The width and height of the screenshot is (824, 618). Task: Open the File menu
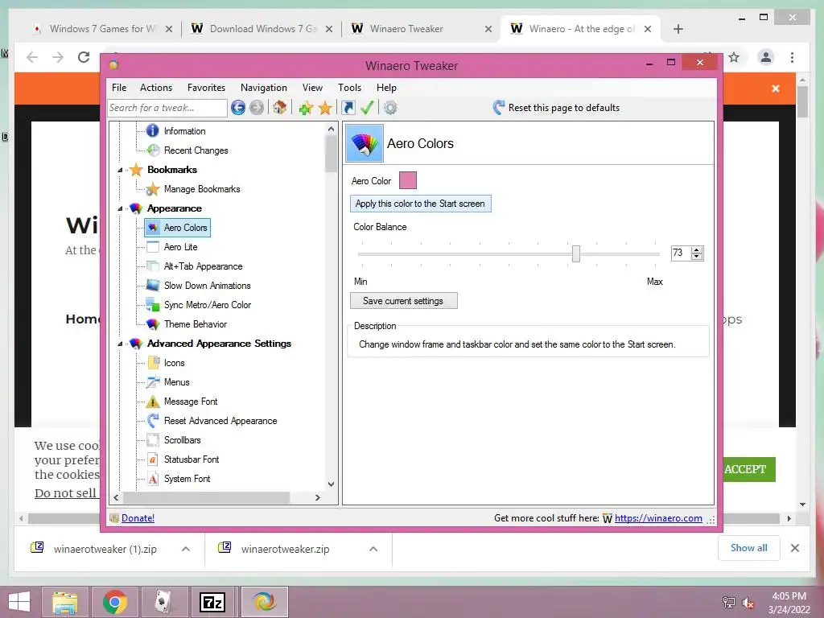tap(119, 88)
